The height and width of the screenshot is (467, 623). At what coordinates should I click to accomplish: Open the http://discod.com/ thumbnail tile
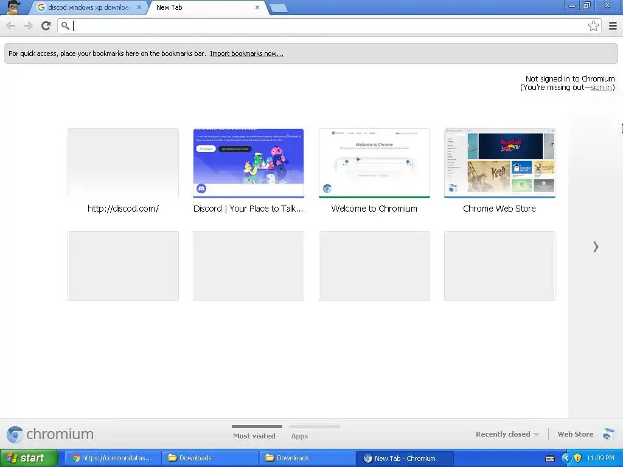click(123, 163)
